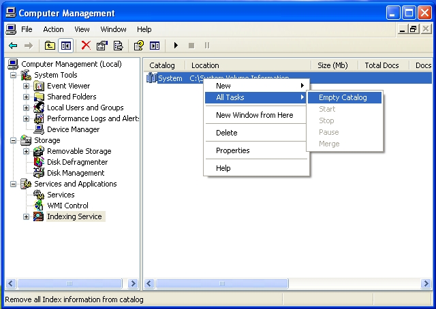Screen dimensions: 436x309
Task: Minimize the inner MMC console window
Action: pos(402,29)
